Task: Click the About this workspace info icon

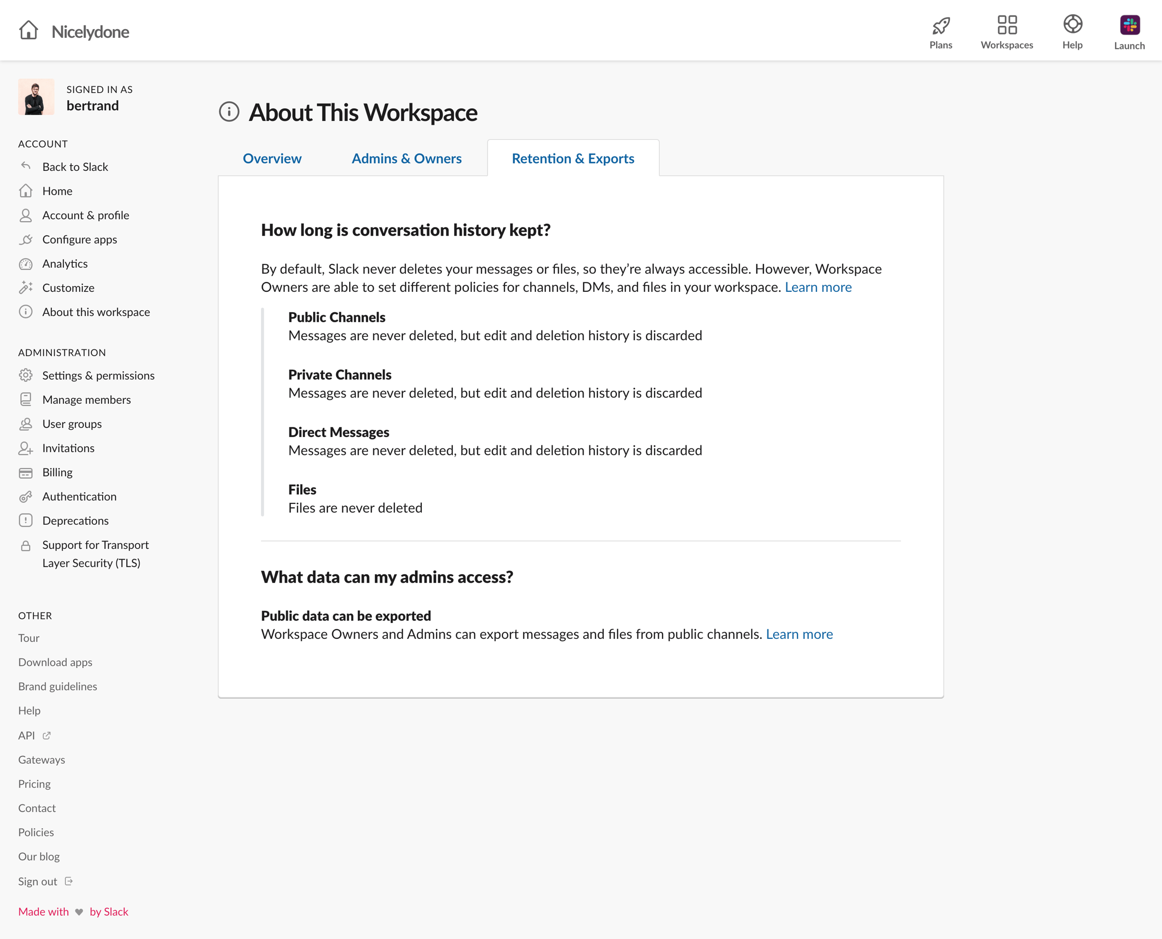Action: pyautogui.click(x=26, y=312)
